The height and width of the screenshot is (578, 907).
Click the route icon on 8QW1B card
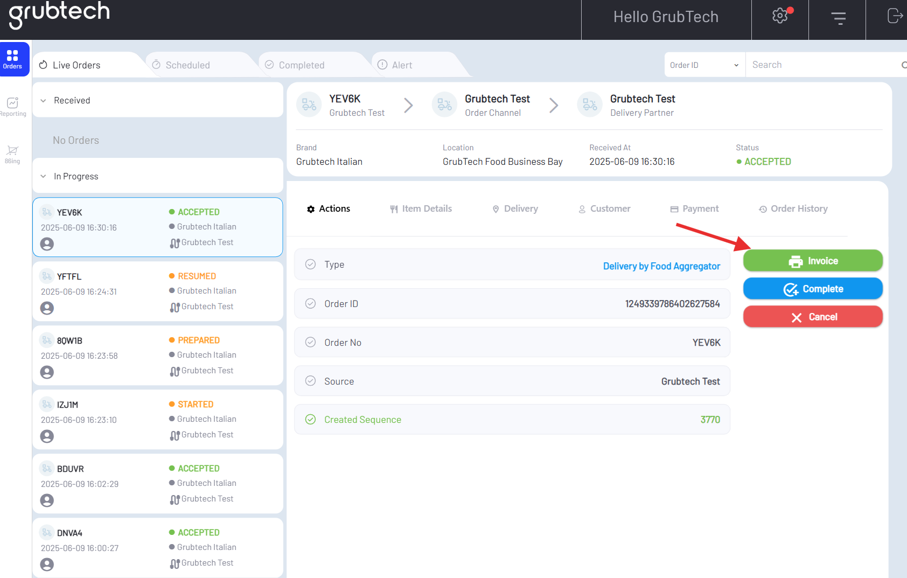(175, 371)
